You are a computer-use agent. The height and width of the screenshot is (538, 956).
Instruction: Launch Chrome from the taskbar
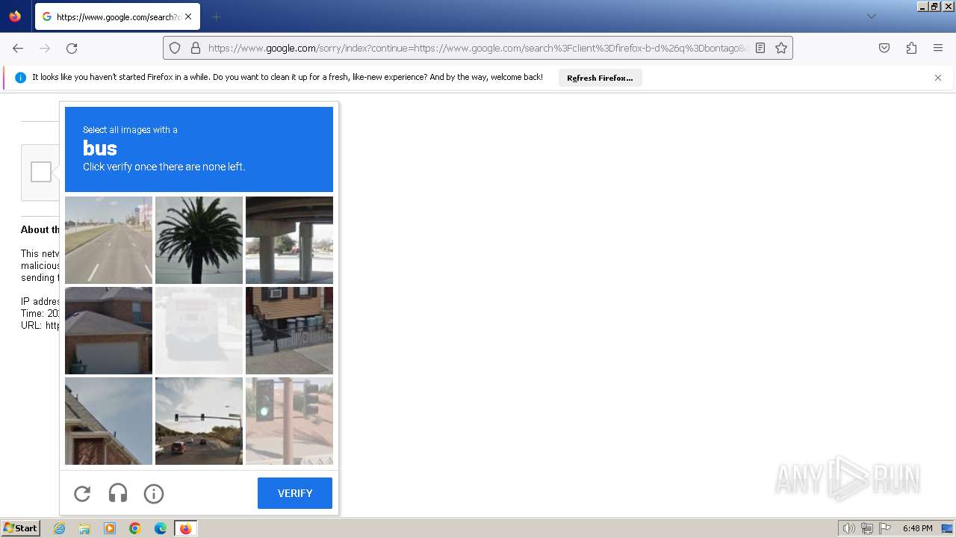point(135,528)
